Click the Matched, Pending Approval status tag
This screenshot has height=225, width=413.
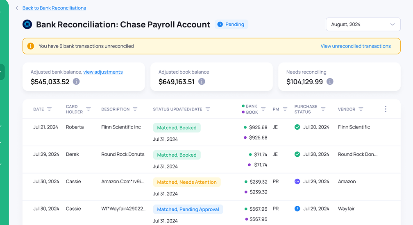coord(188,209)
